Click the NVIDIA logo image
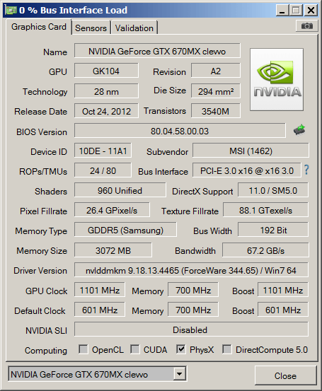 [277, 80]
